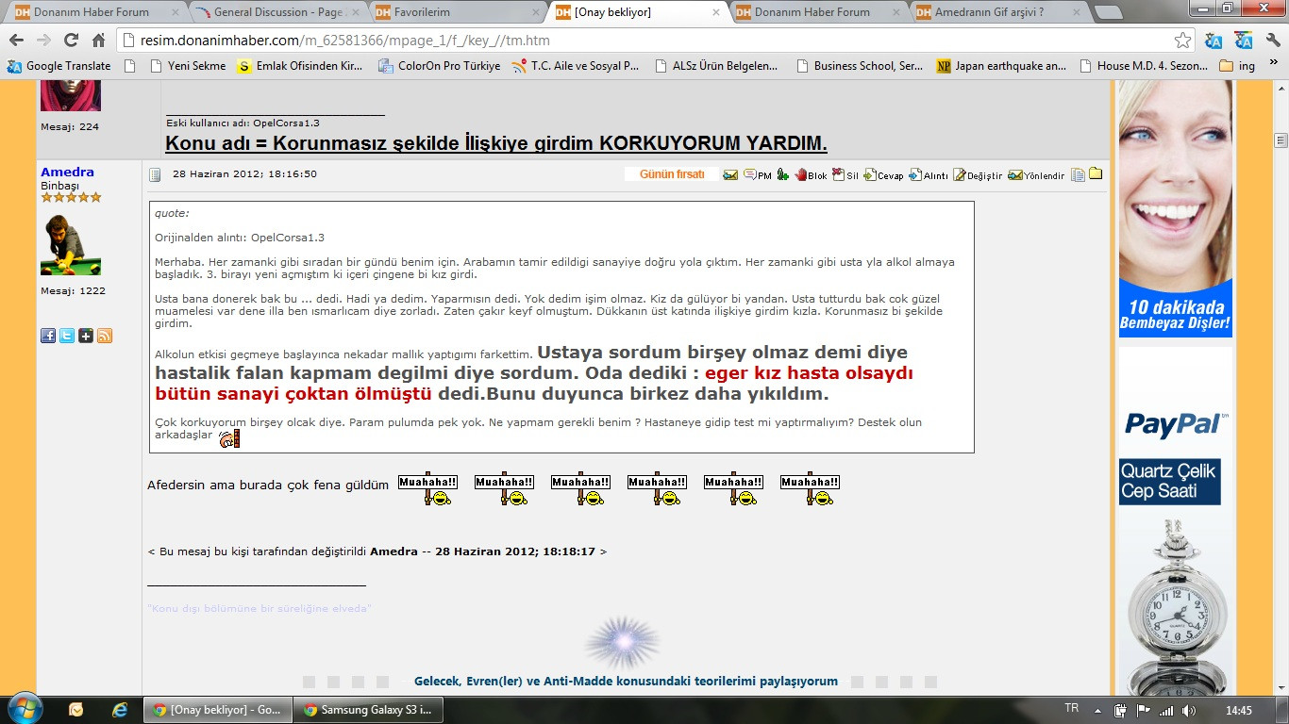
Task: Reply to post with Cevap
Action: (883, 174)
